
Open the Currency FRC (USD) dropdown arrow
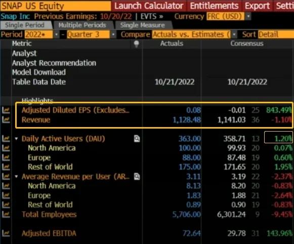pos(248,16)
